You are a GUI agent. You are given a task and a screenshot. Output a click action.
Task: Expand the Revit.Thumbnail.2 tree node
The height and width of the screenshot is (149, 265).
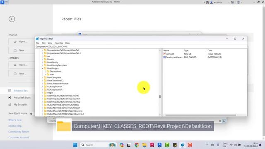coord(42,81)
